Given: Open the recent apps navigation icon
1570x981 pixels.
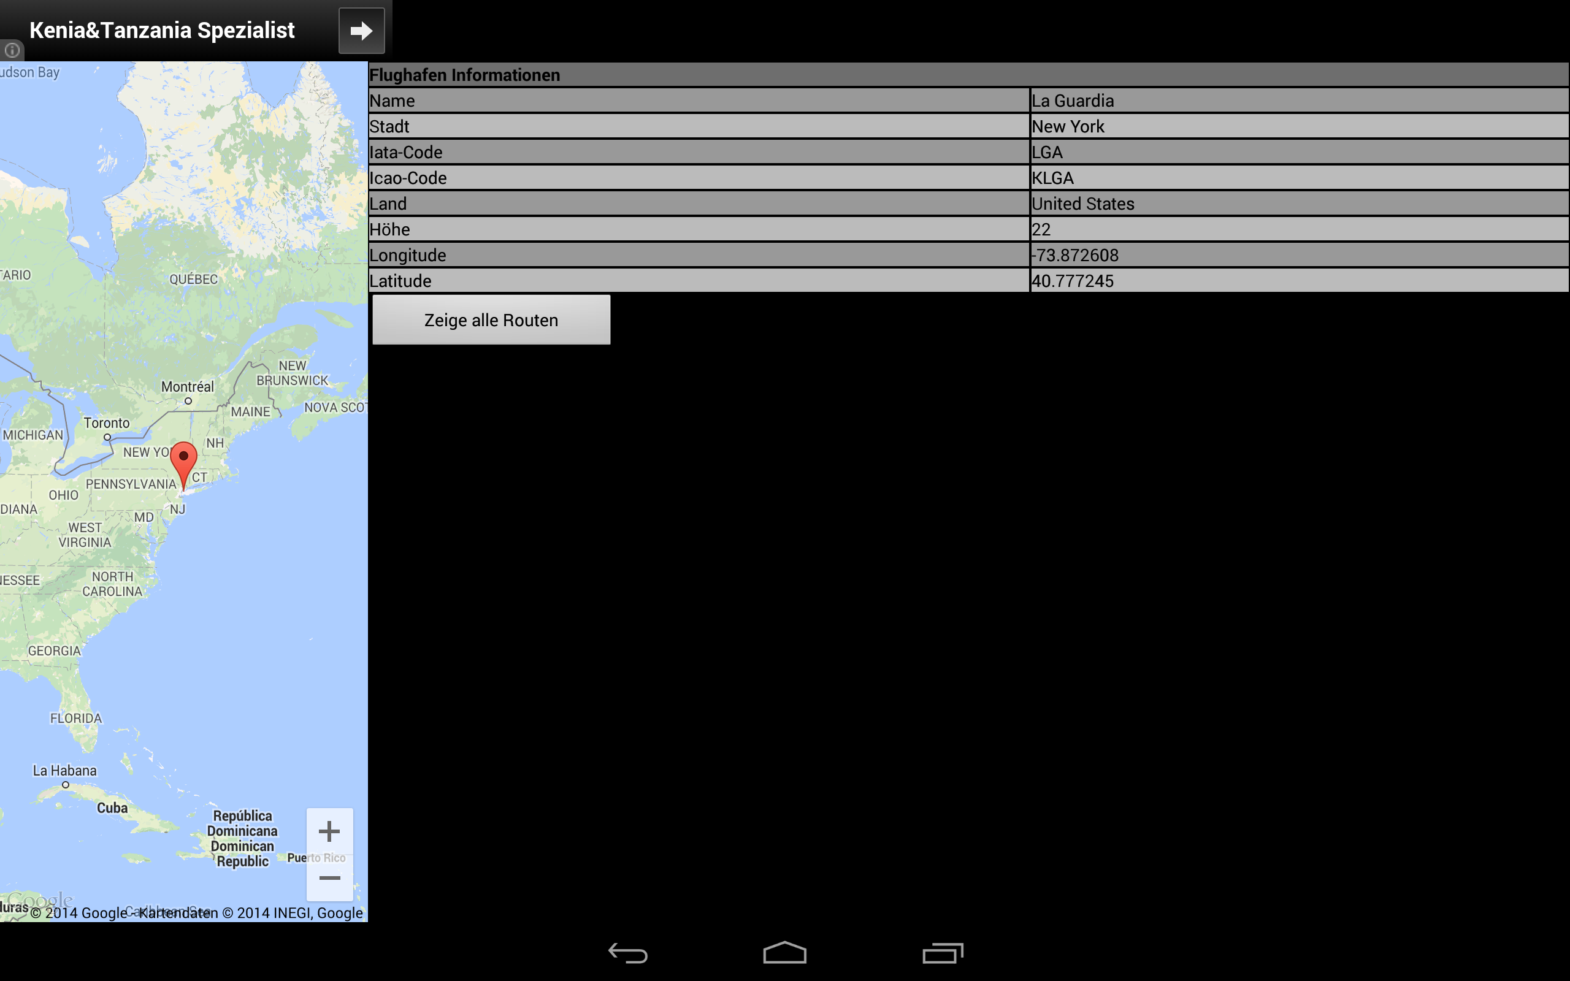Looking at the screenshot, I should click(943, 952).
